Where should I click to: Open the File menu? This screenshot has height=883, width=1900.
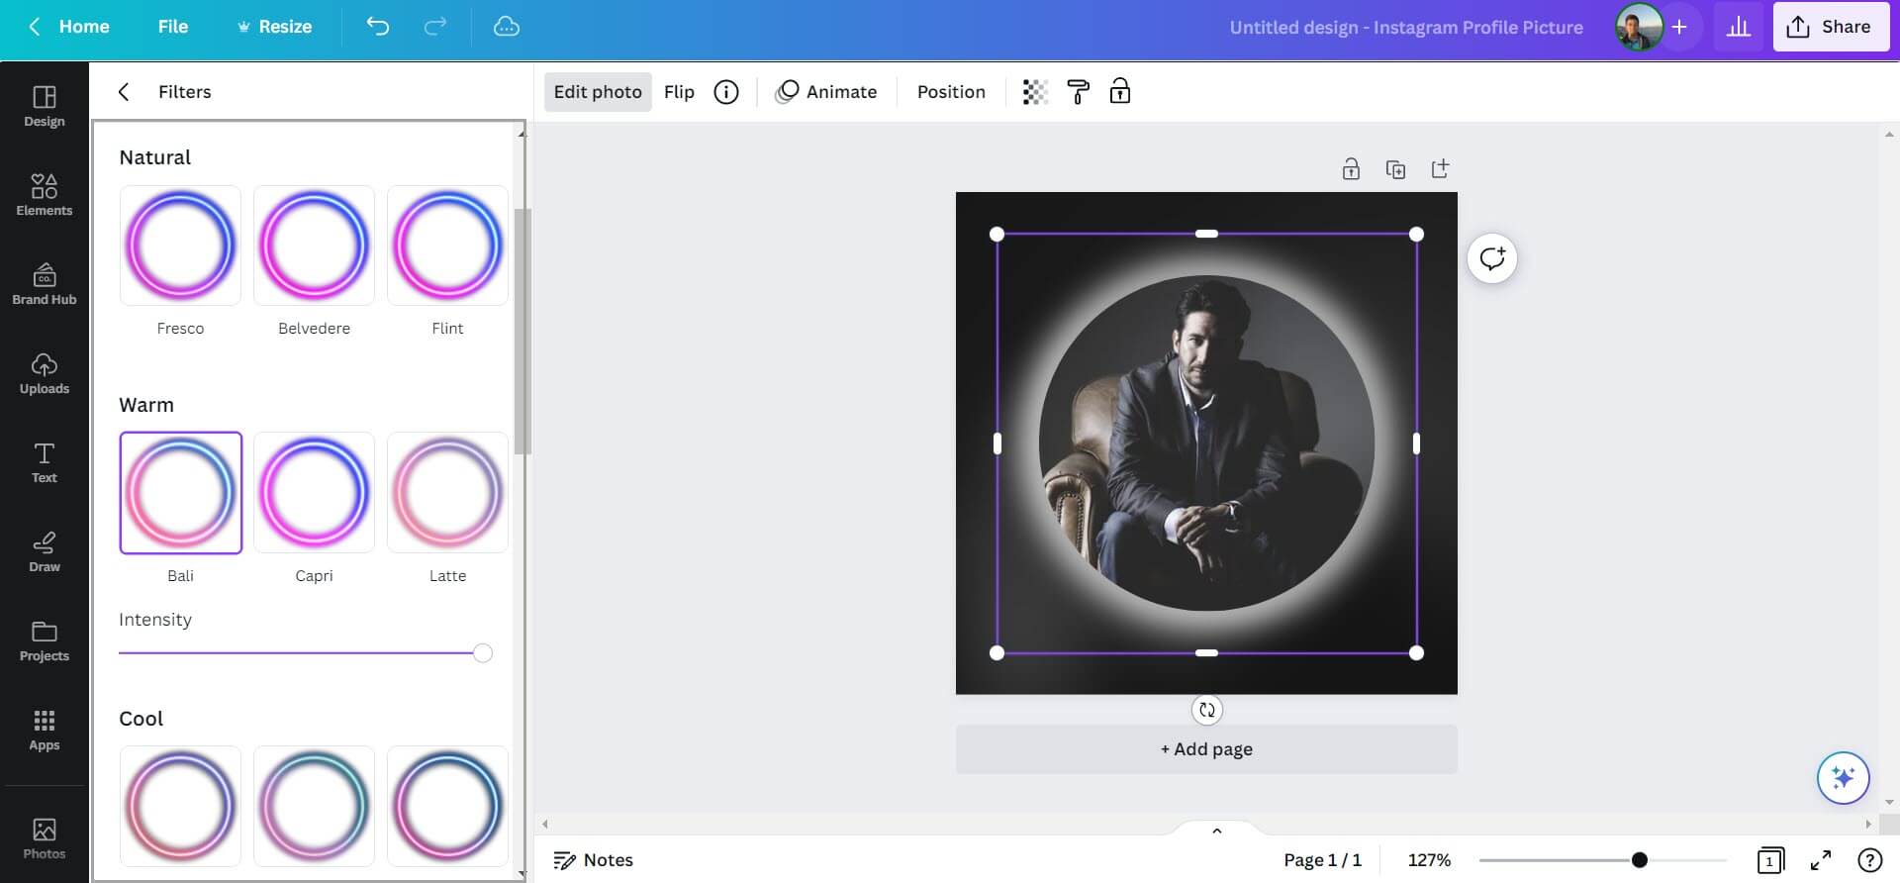[172, 27]
